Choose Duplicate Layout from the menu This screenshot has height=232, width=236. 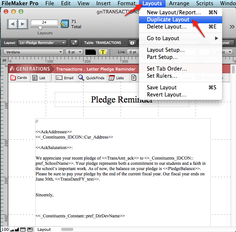pyautogui.click(x=168, y=20)
